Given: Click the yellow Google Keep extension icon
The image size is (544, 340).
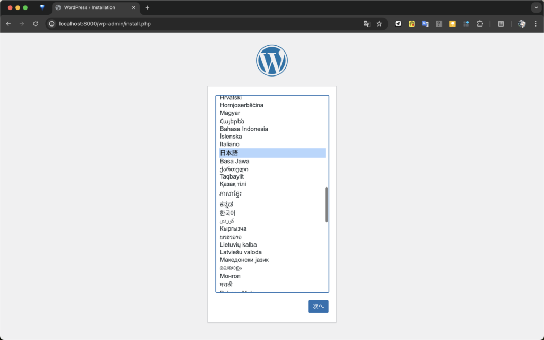Looking at the screenshot, I should (x=453, y=24).
